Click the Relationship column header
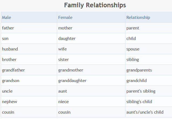The image size is (172, 119). 149,17
